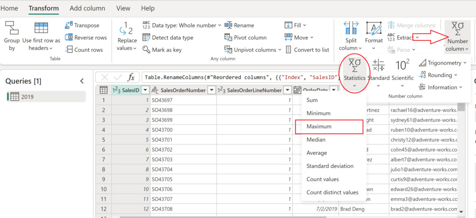The width and height of the screenshot is (476, 218).
Task: Choose Count distinct values option
Action: [x=334, y=192]
